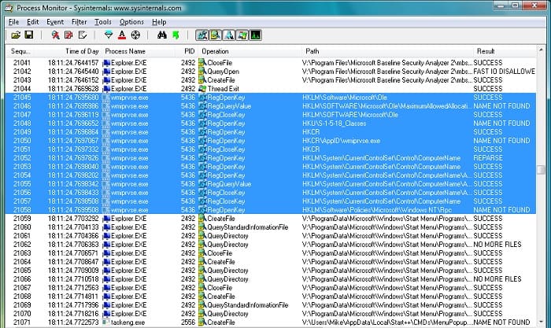Click the FAST IO DISALLOWE result cell
Image resolution: width=551 pixels, height=328 pixels.
[x=505, y=72]
